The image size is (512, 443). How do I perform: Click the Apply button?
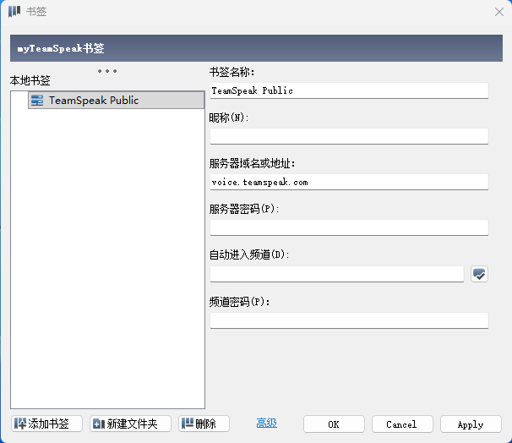tap(471, 424)
